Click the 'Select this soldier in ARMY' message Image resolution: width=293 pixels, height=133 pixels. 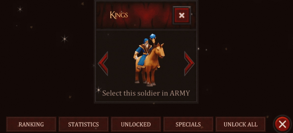point(146,93)
